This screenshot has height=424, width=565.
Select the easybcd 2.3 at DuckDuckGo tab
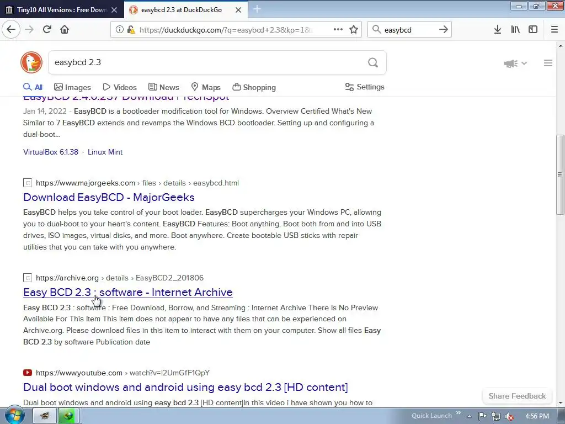click(x=186, y=10)
